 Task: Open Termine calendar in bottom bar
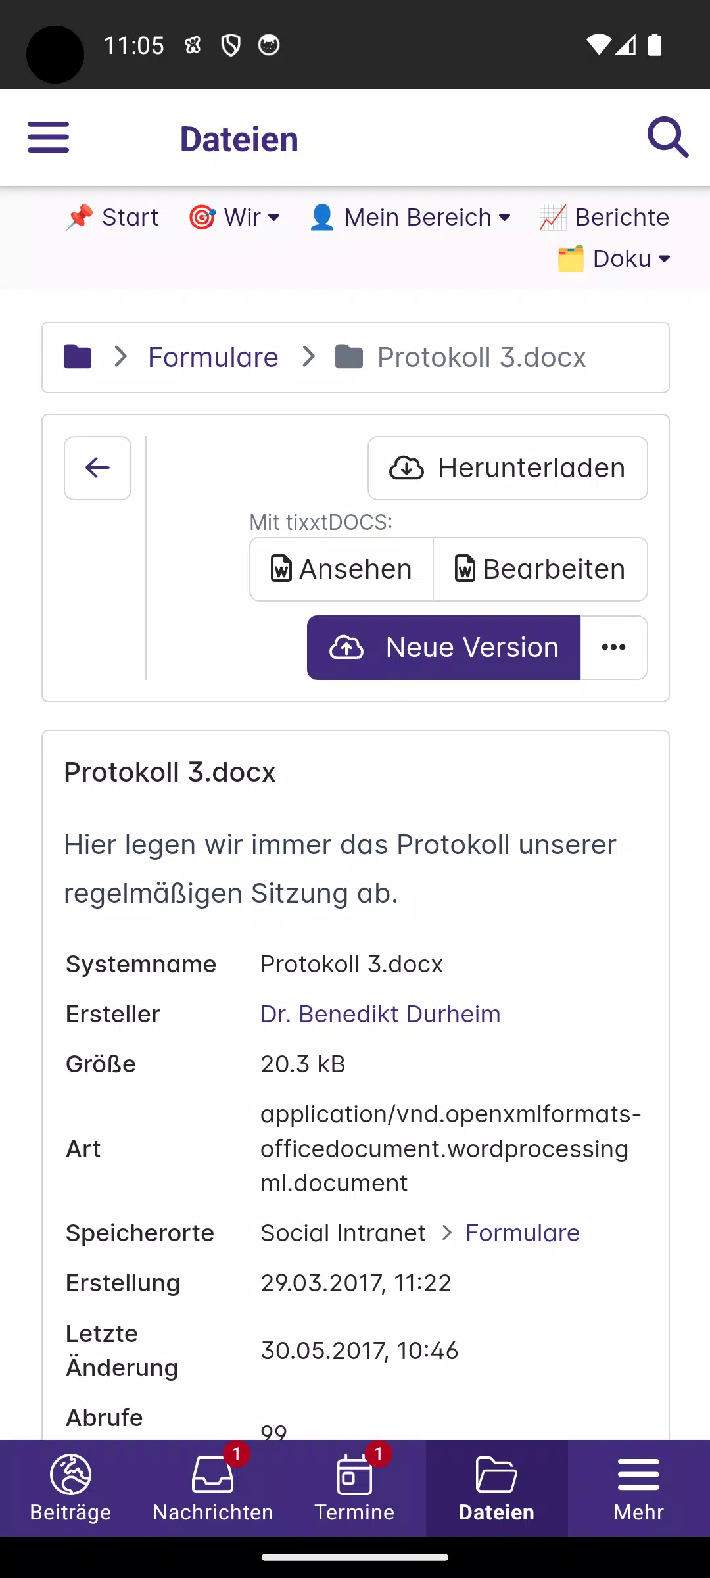(x=354, y=1488)
